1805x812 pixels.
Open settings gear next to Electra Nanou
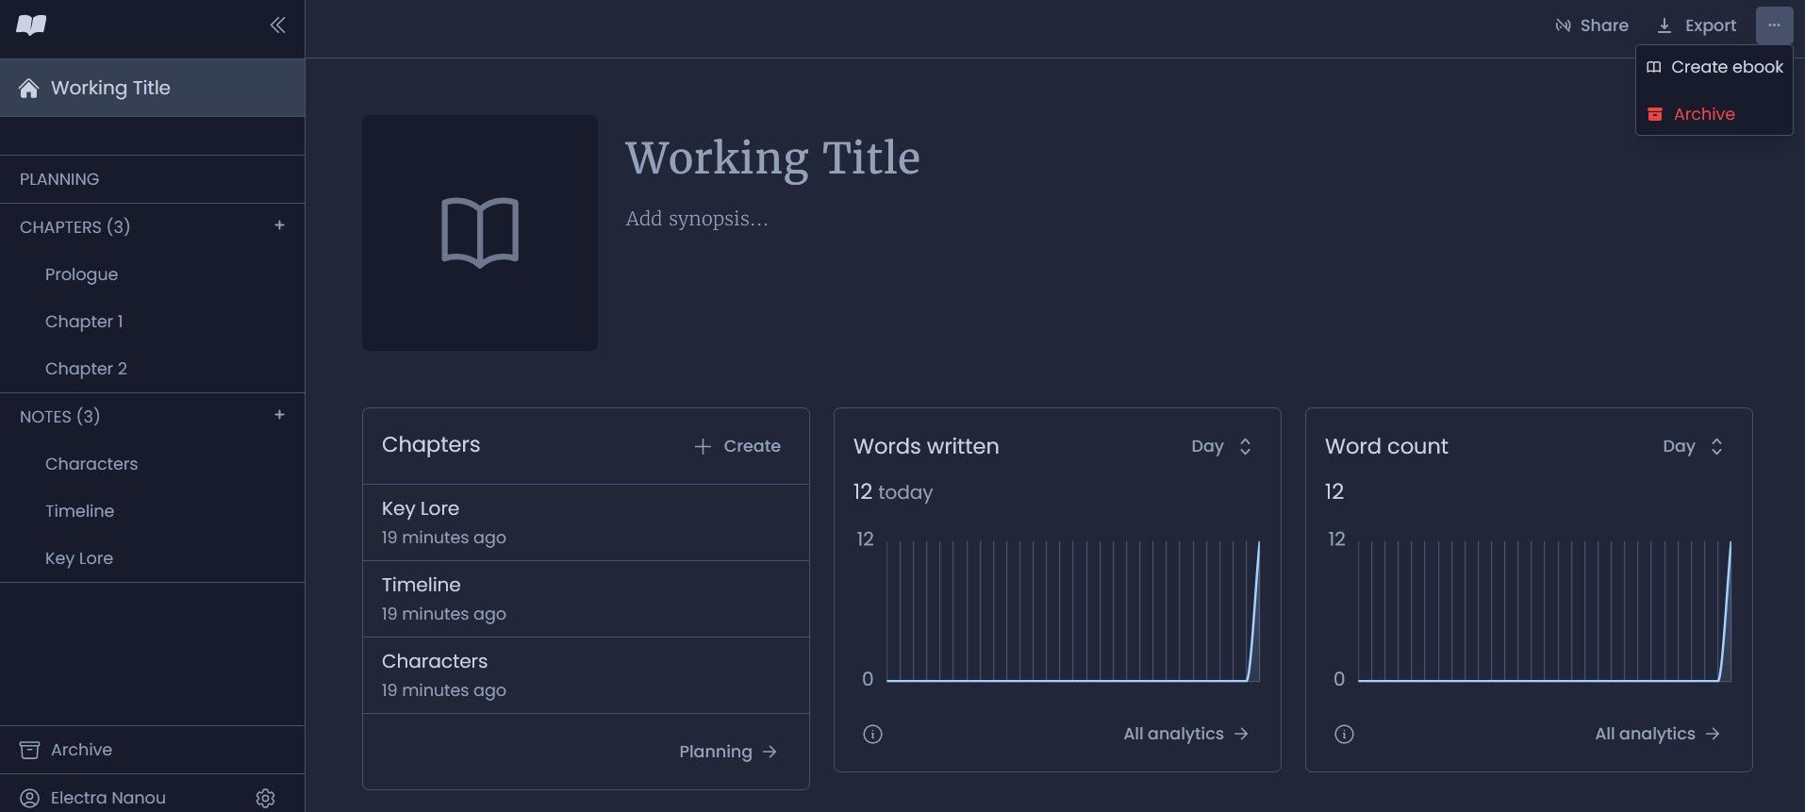coord(265,798)
